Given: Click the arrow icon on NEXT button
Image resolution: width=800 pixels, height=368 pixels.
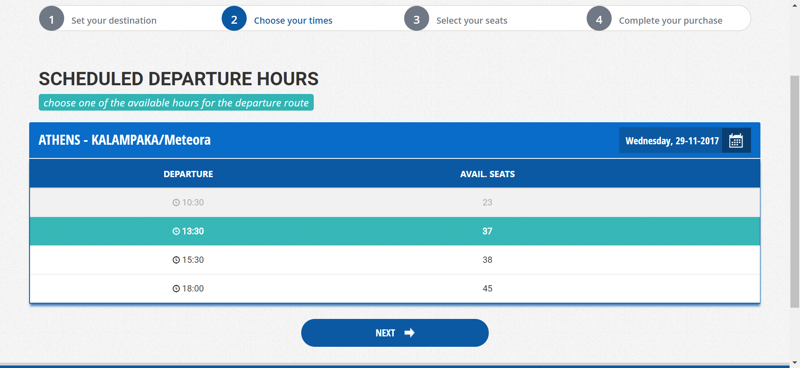Looking at the screenshot, I should click(410, 333).
